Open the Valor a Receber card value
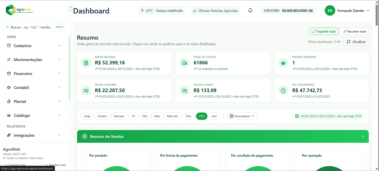 (110, 90)
